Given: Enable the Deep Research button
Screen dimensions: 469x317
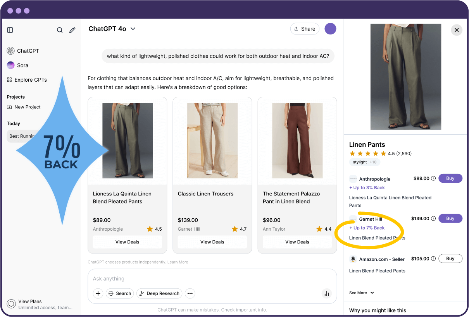Looking at the screenshot, I should (159, 293).
